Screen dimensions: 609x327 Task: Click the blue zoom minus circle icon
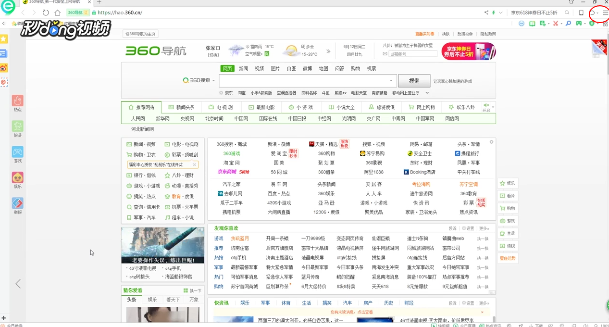(x=521, y=23)
